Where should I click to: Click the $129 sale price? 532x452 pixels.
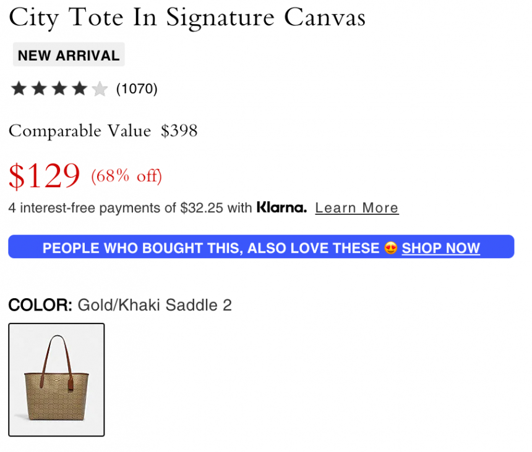[45, 175]
